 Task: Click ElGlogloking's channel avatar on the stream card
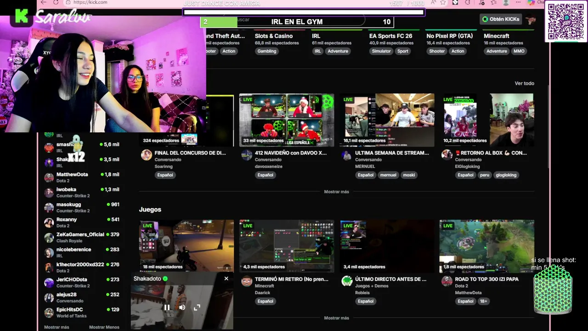click(x=447, y=155)
